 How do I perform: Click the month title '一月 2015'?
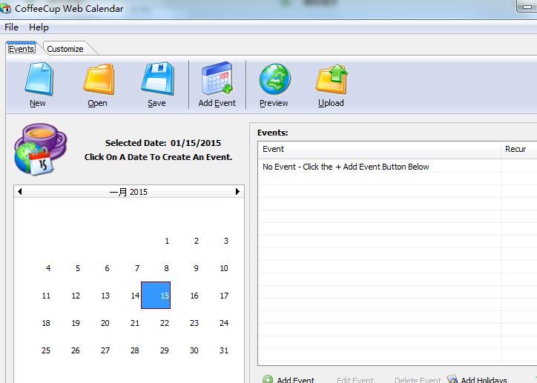click(128, 192)
